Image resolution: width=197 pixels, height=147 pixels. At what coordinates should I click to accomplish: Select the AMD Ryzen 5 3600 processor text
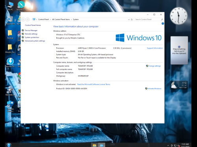tap(92, 48)
